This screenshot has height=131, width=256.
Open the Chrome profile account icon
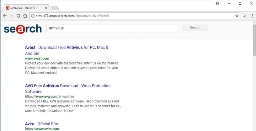click(217, 3)
